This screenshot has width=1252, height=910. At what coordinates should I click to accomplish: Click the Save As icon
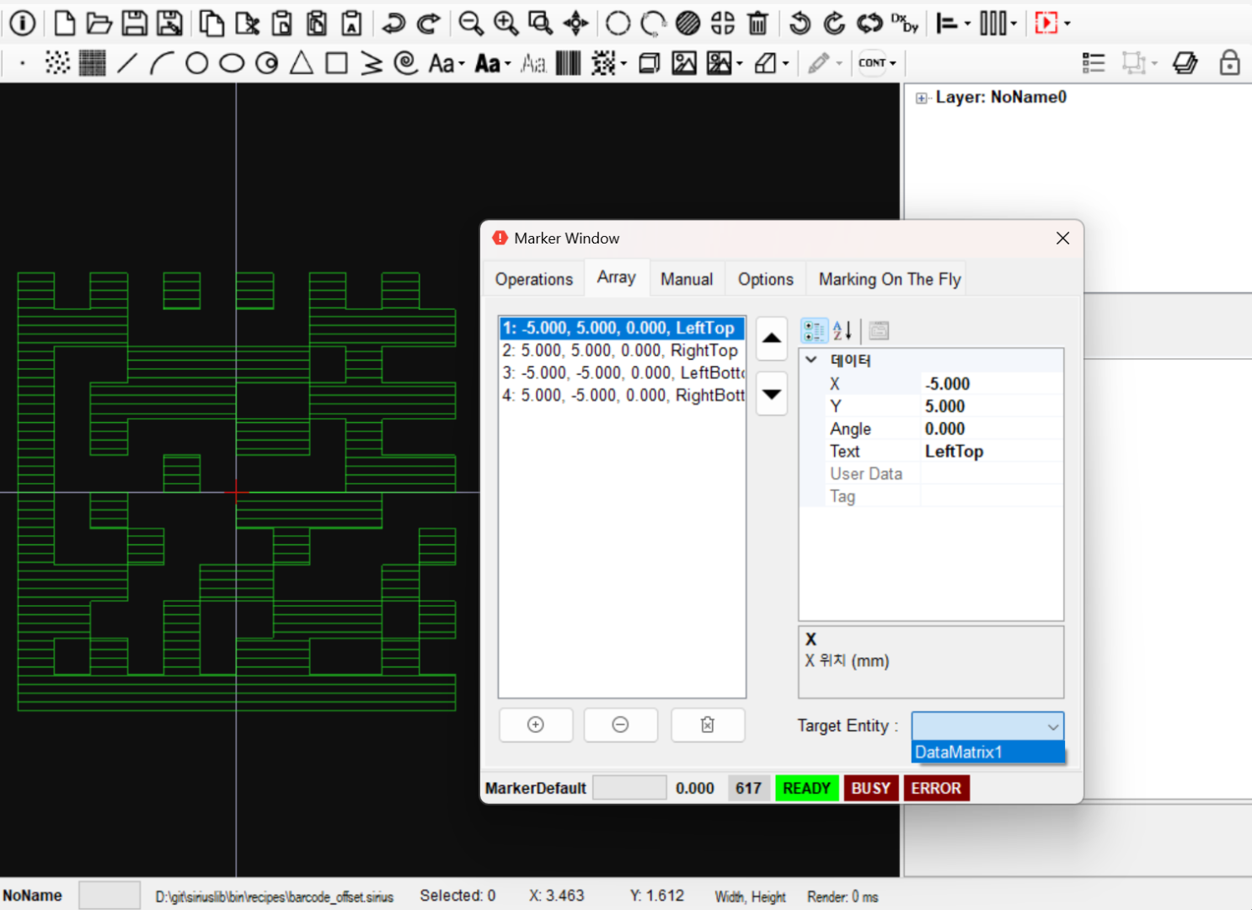(x=169, y=23)
